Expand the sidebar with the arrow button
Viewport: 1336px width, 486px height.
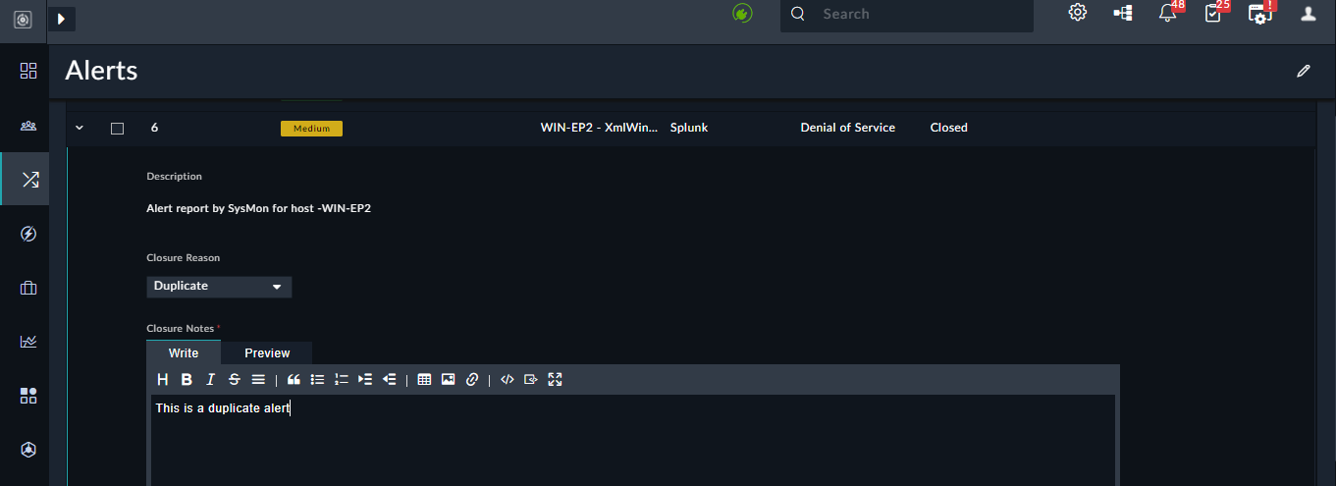pyautogui.click(x=61, y=19)
